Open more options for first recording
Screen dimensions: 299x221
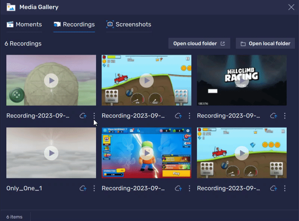94,116
